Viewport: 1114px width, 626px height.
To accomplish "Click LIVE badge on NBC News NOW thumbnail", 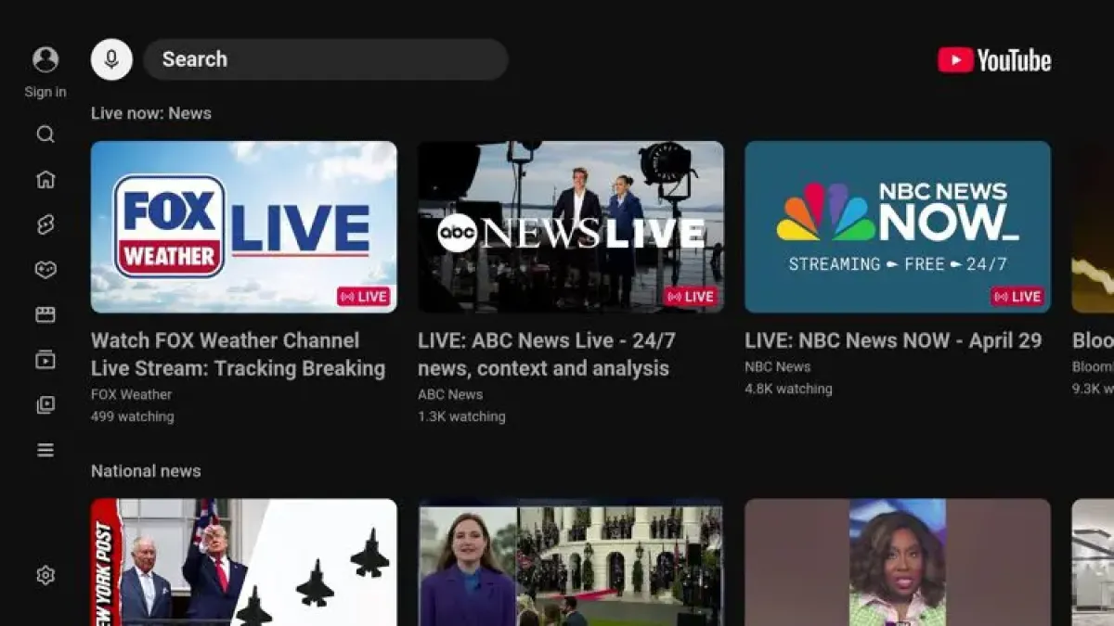I will point(1017,297).
